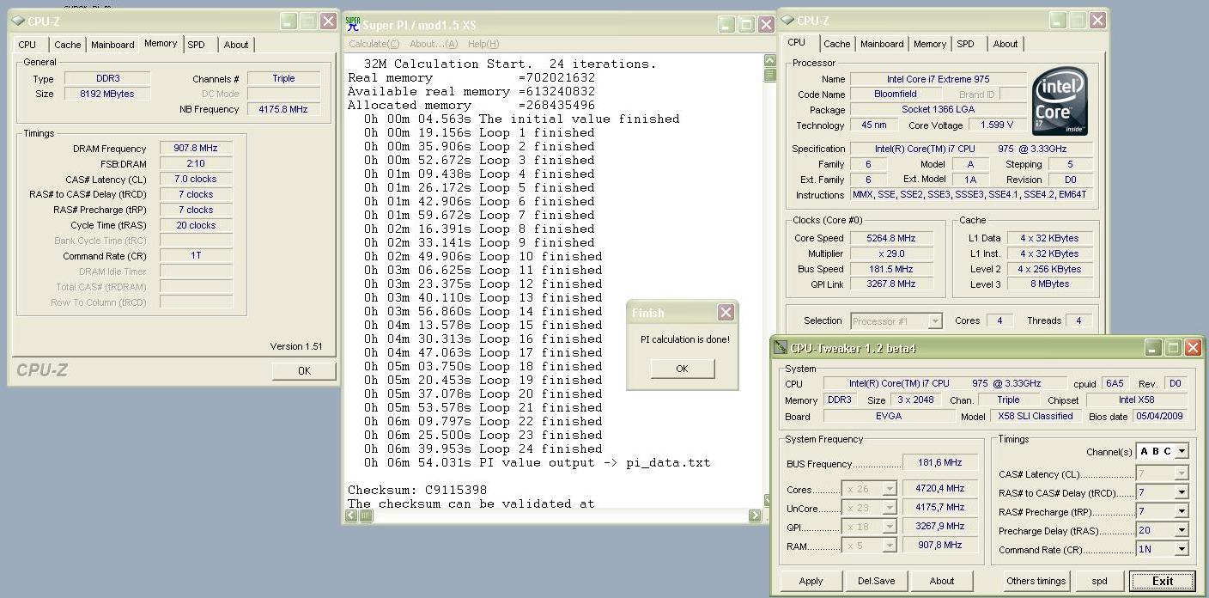Maximize the Super PI window
Viewport: 1209px width, 598px height.
click(747, 25)
